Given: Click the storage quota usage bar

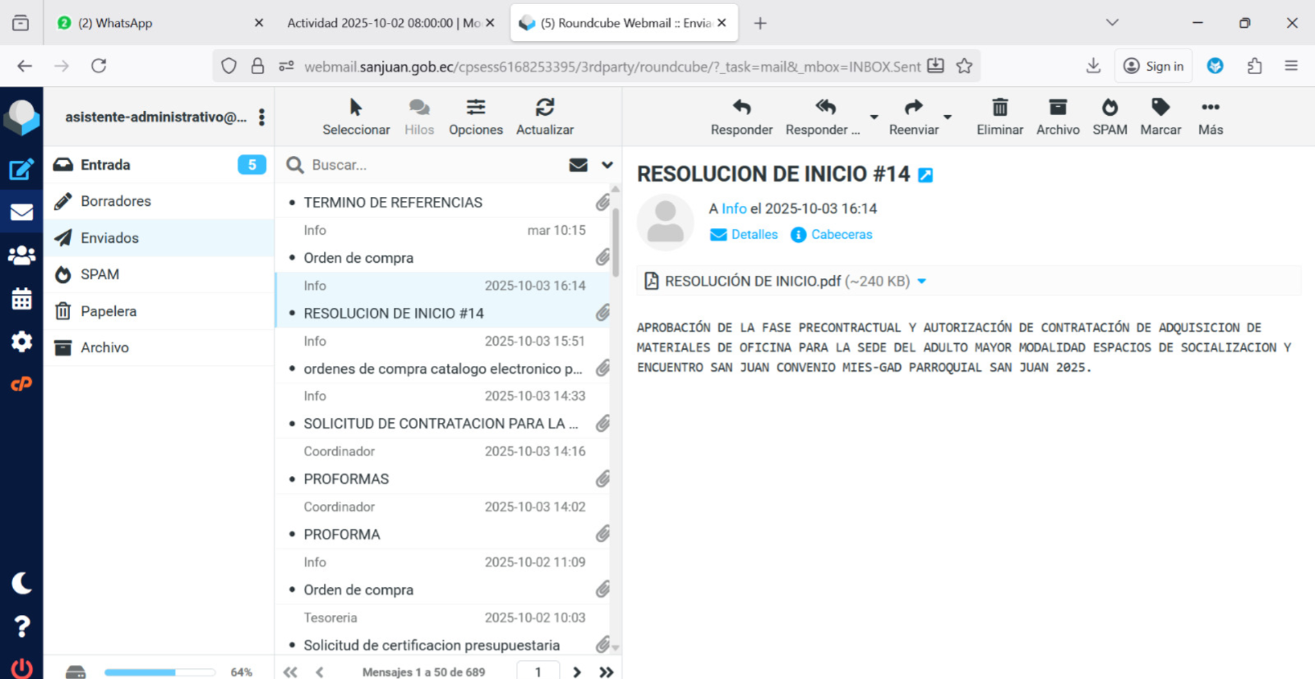Looking at the screenshot, I should tap(159, 672).
